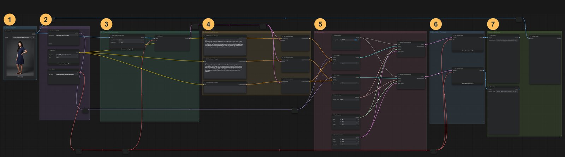Open the vae_name dropdown in Load VAE
The width and height of the screenshot is (565, 157).
pyautogui.click(x=67, y=74)
